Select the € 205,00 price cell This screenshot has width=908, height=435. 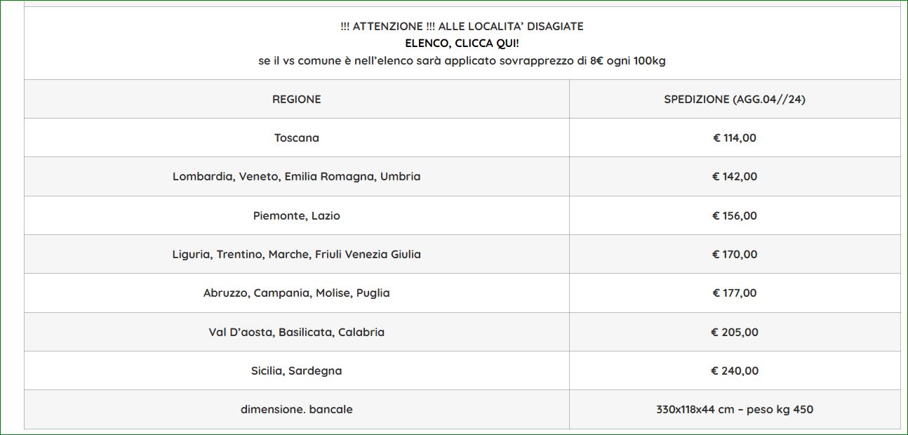click(x=735, y=332)
